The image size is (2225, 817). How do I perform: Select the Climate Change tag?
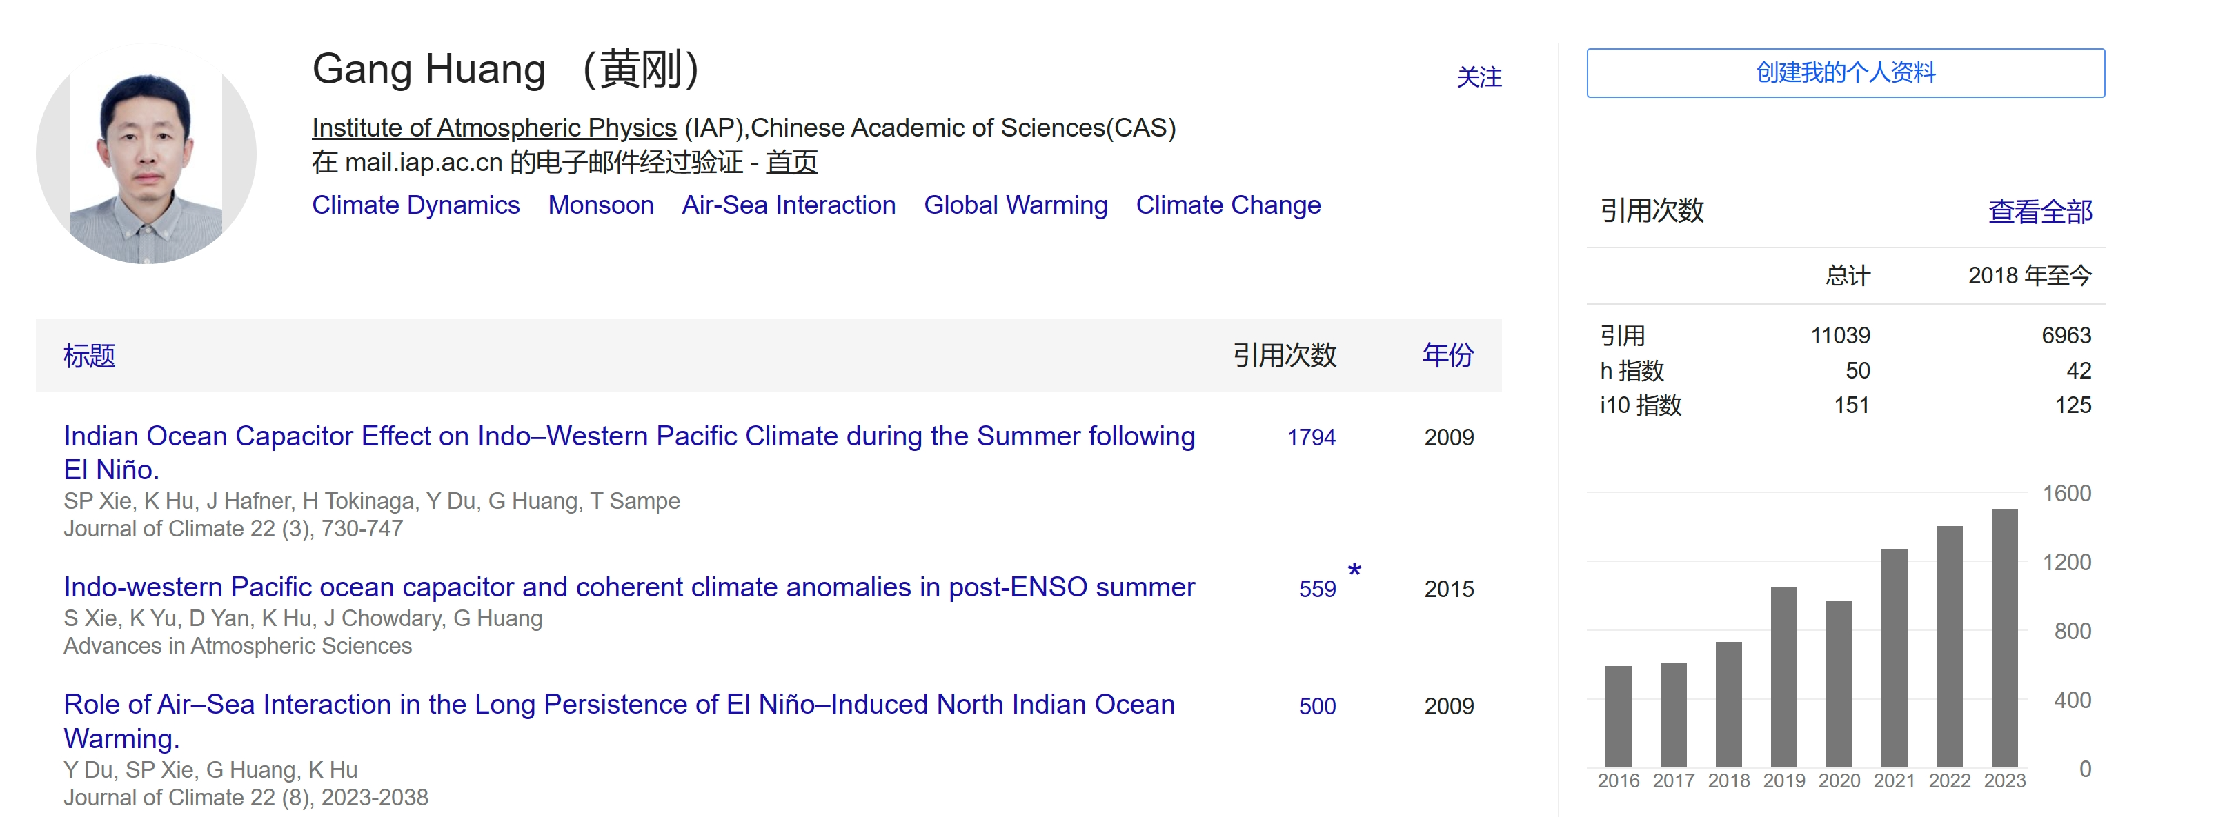pos(1228,205)
